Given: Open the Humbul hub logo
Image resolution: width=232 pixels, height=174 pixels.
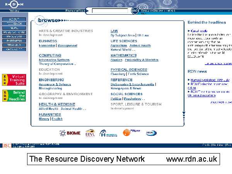Looking at the screenshot, I should pos(108,133).
